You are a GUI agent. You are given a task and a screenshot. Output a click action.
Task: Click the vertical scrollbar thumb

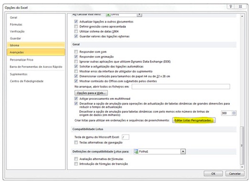242,145
